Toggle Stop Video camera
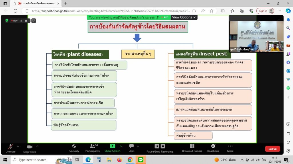This screenshot has width=293, height=164. (30, 147)
